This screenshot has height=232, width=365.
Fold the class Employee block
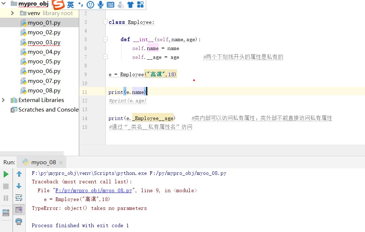105,22
